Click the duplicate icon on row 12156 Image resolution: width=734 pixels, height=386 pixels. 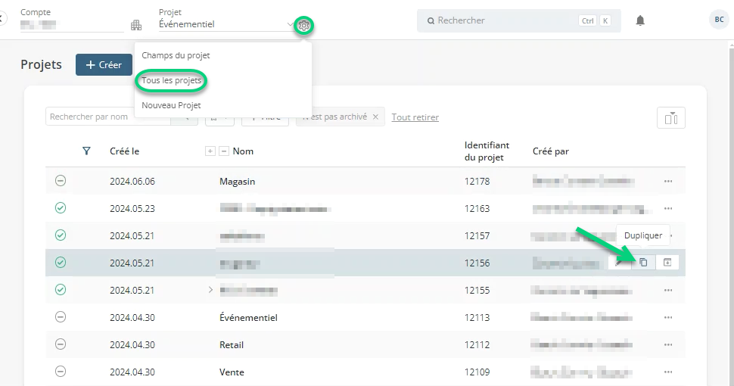coord(643,263)
